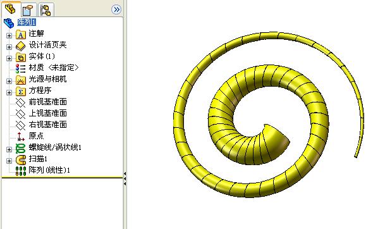The height and width of the screenshot is (229, 385).
Task: Click the 原点 origin icon
Action: click(x=21, y=137)
